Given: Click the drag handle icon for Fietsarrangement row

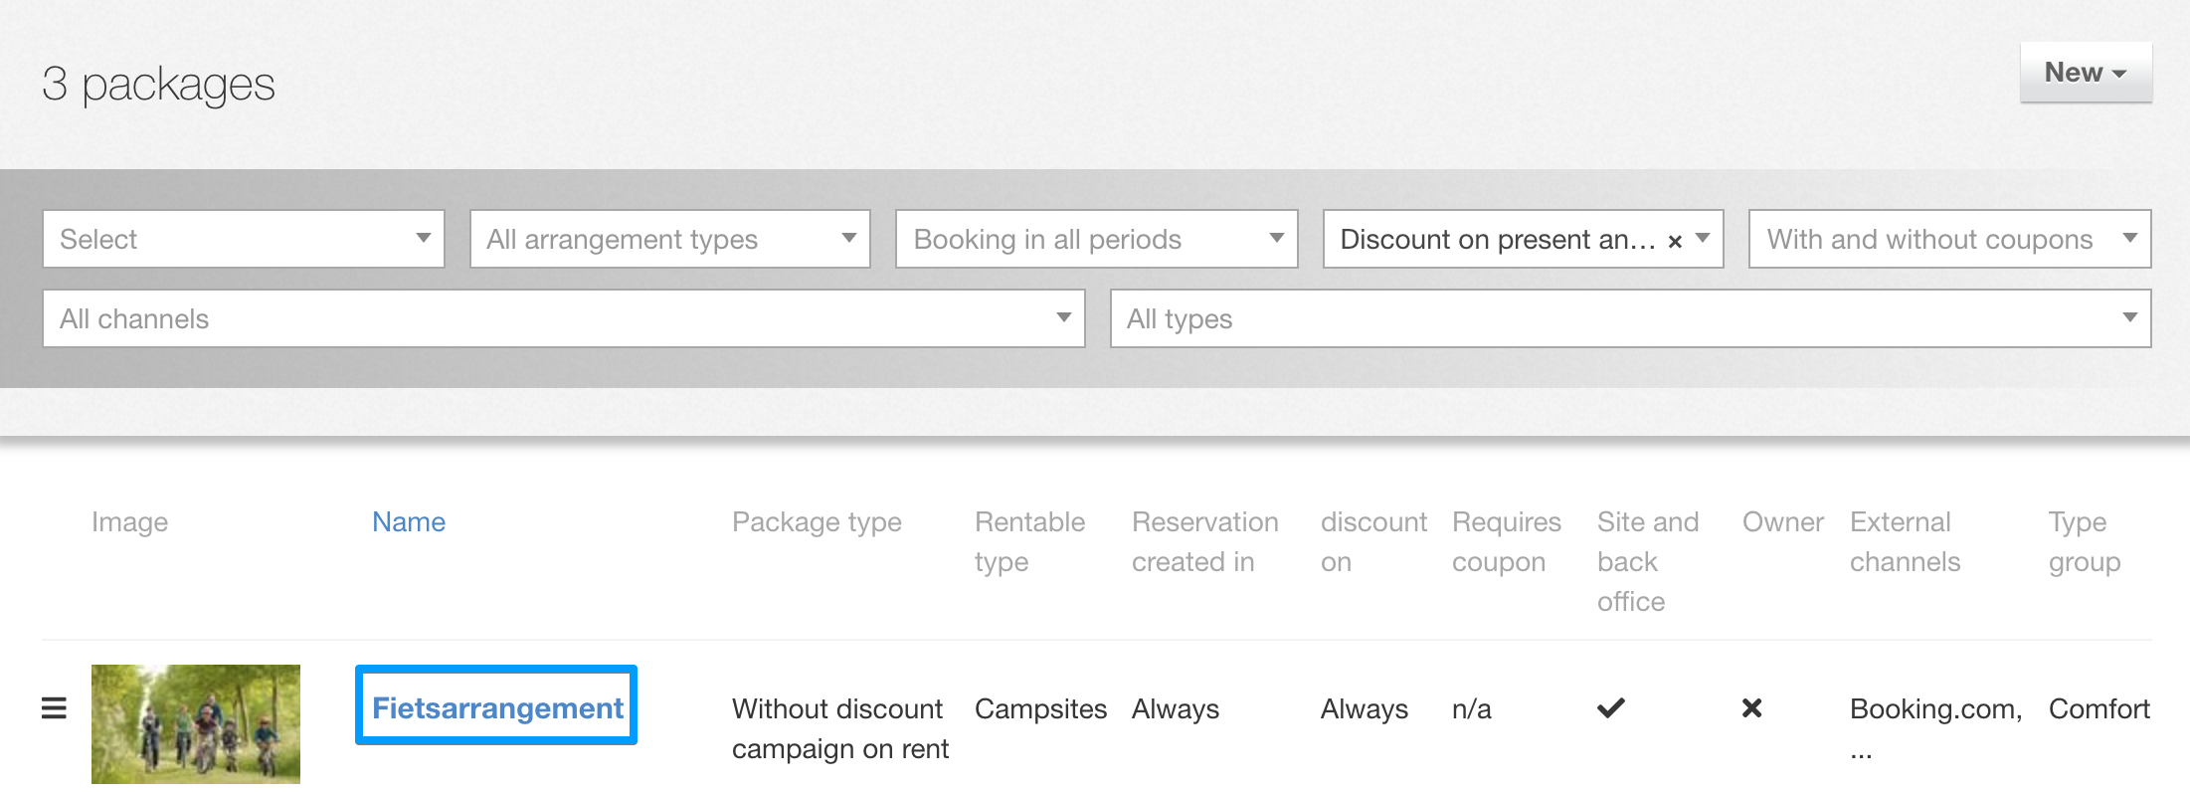Looking at the screenshot, I should (54, 708).
